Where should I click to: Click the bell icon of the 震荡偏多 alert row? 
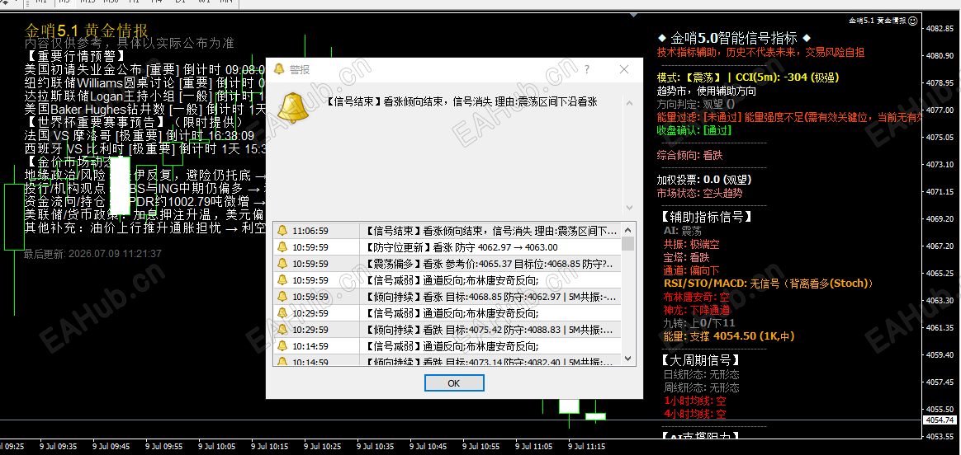point(282,264)
